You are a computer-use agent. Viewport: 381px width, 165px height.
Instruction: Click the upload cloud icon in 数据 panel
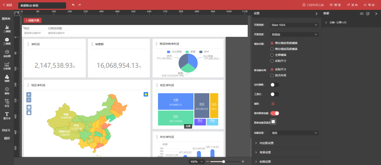[361, 14]
